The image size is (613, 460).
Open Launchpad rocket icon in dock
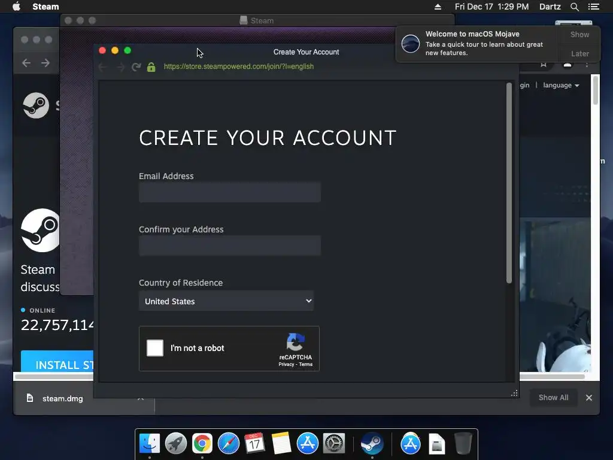176,444
